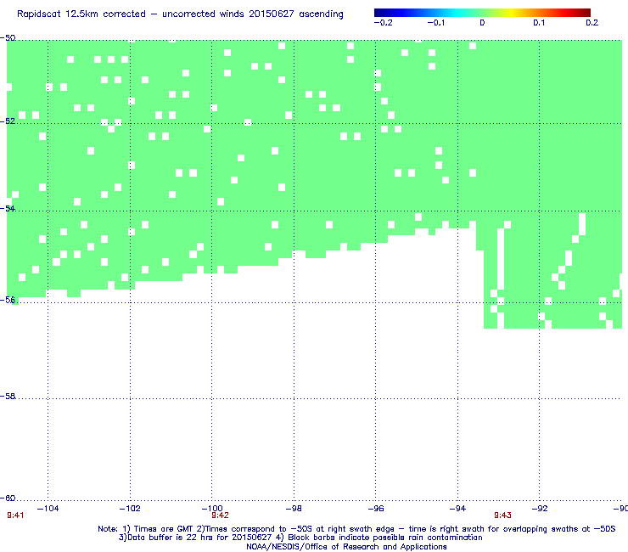This screenshot has height=552, width=628.
Task: Click the -92 longitude axis label
Action: [x=540, y=509]
